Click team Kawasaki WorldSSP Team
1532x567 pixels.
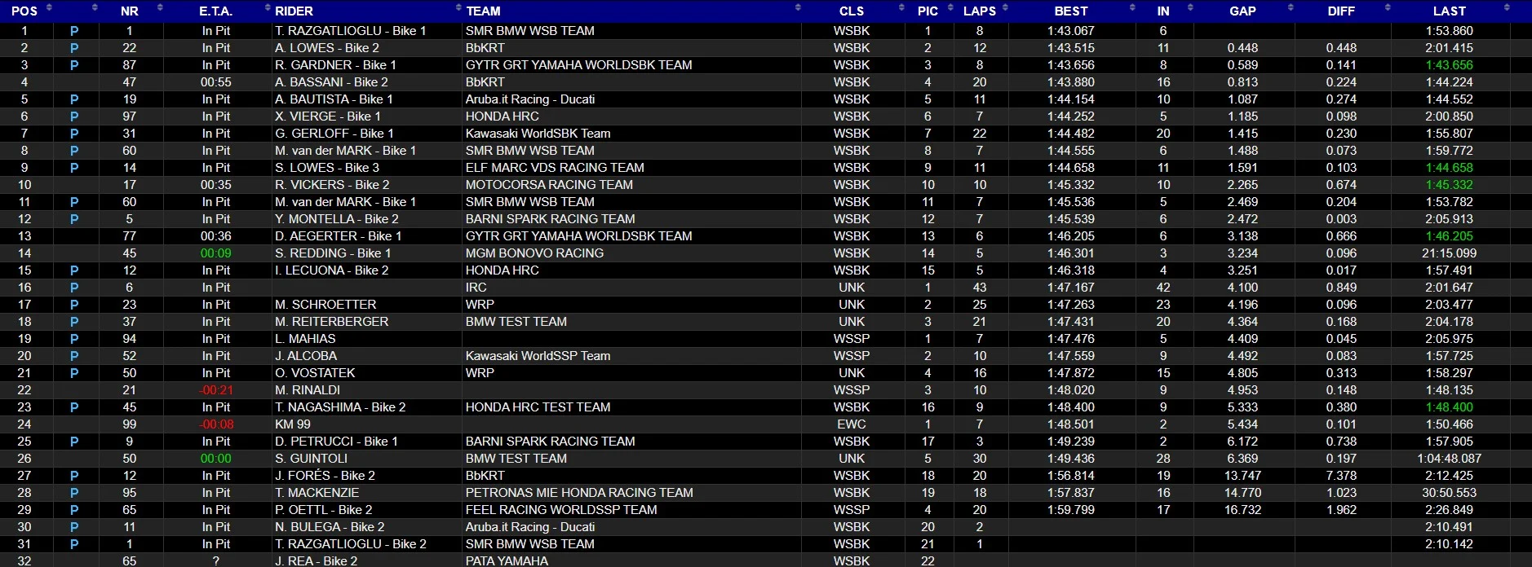[x=538, y=356]
